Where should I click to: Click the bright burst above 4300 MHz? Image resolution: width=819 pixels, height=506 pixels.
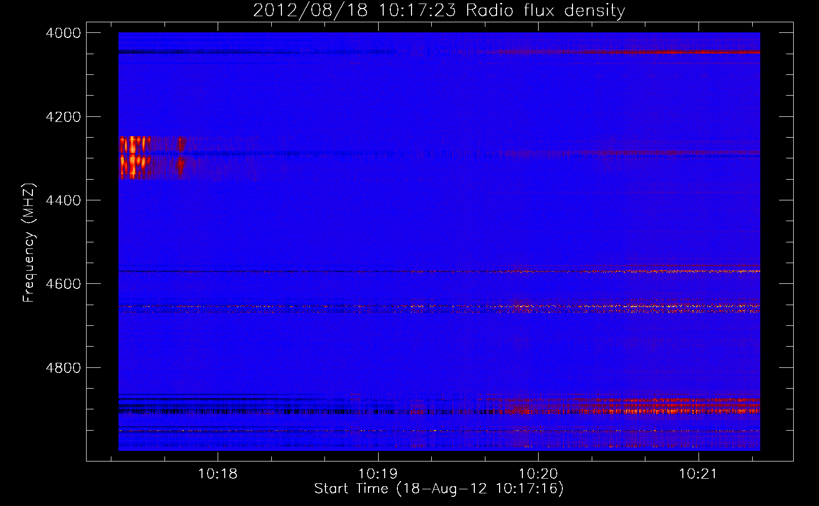click(135, 144)
